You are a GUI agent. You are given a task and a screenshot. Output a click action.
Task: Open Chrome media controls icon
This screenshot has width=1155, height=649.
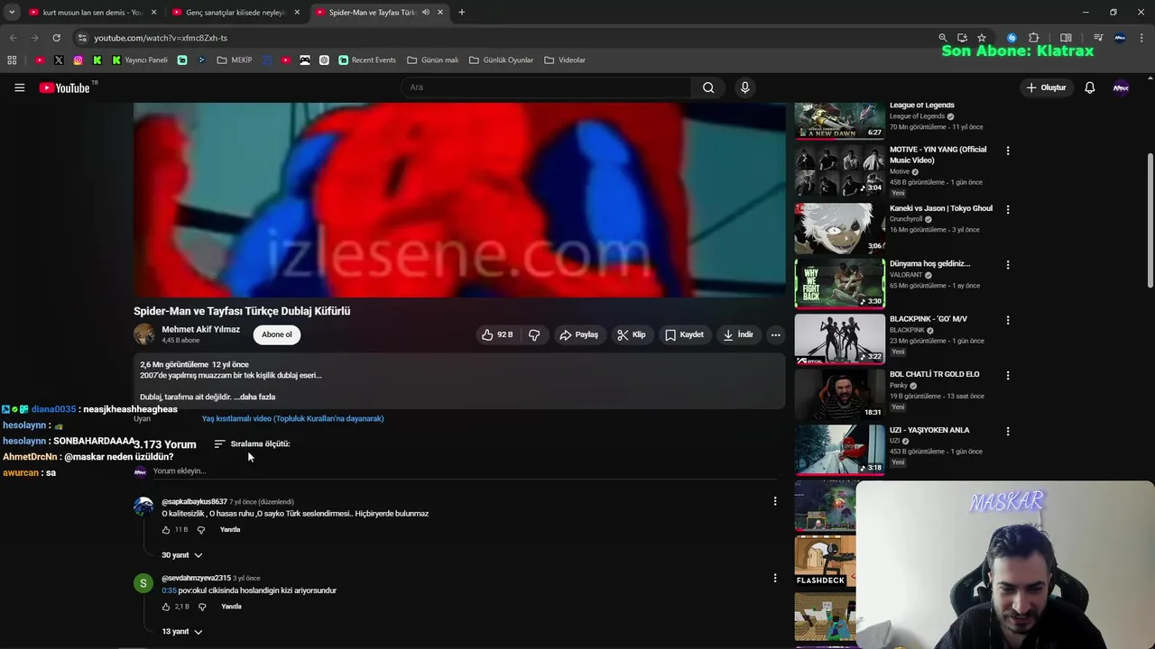pos(1098,38)
